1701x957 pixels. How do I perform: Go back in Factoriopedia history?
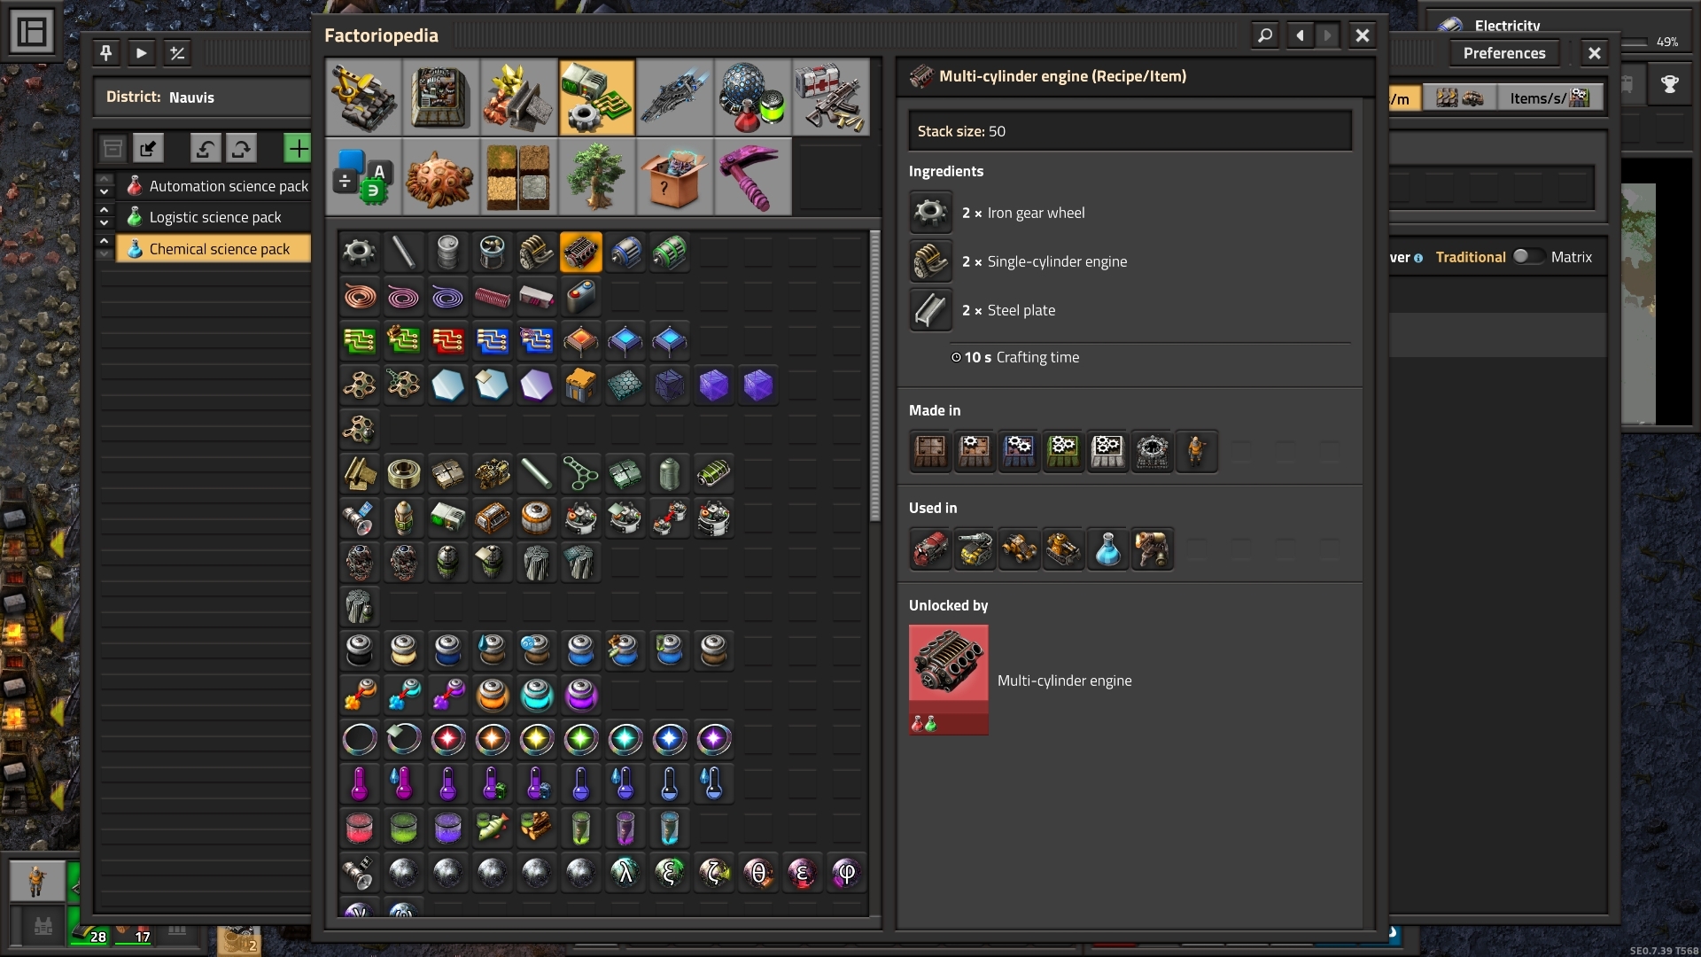click(x=1300, y=35)
